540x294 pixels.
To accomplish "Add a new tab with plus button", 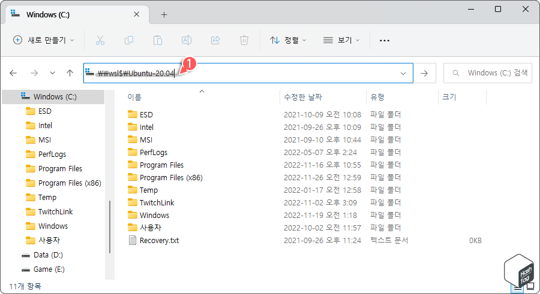I will tap(164, 14).
